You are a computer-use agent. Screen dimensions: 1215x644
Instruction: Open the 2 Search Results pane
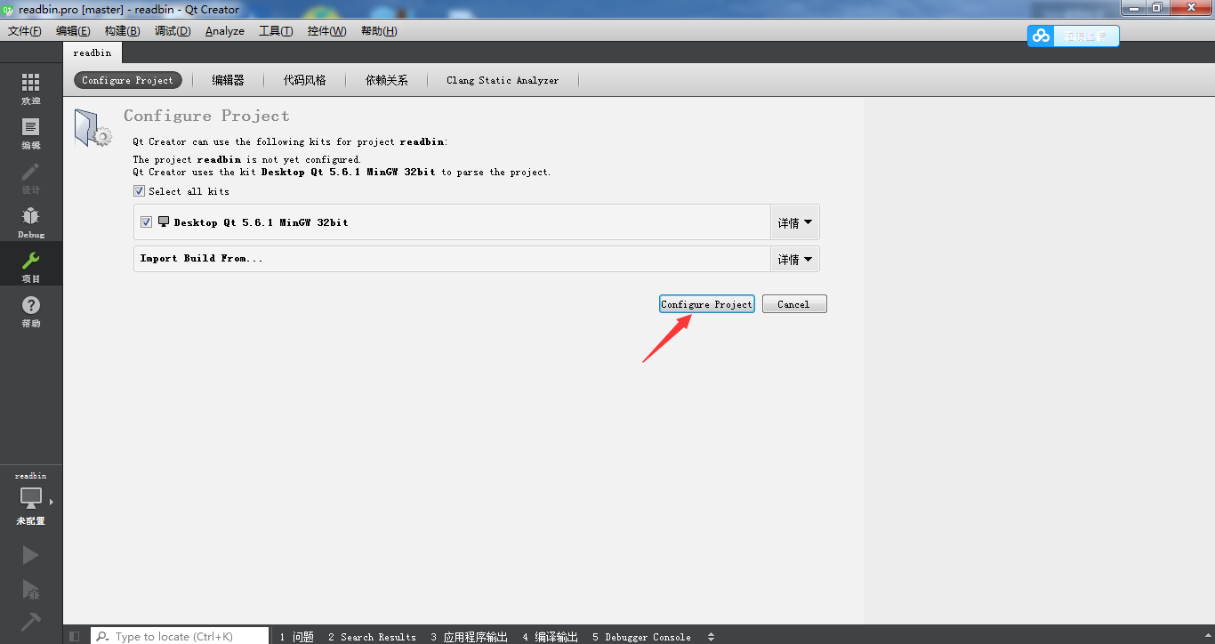[372, 636]
